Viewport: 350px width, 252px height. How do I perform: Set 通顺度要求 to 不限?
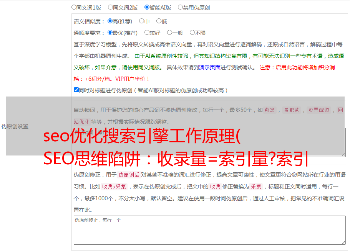click(x=192, y=33)
